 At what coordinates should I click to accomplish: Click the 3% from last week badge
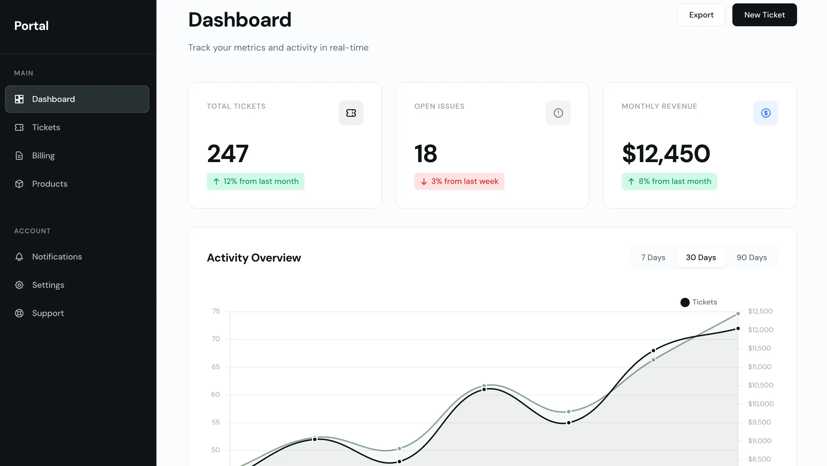coord(459,181)
